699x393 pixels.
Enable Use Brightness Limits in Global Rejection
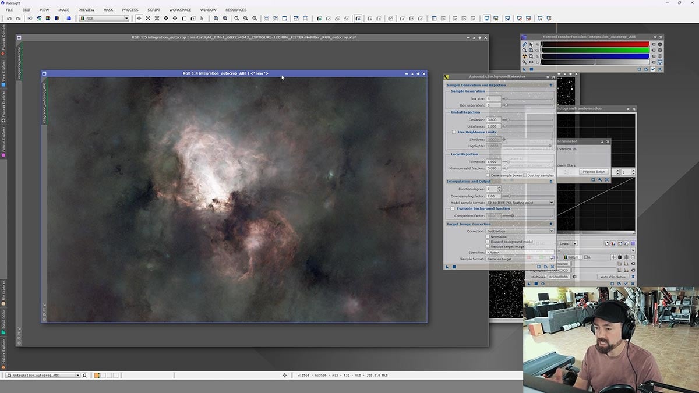click(453, 132)
